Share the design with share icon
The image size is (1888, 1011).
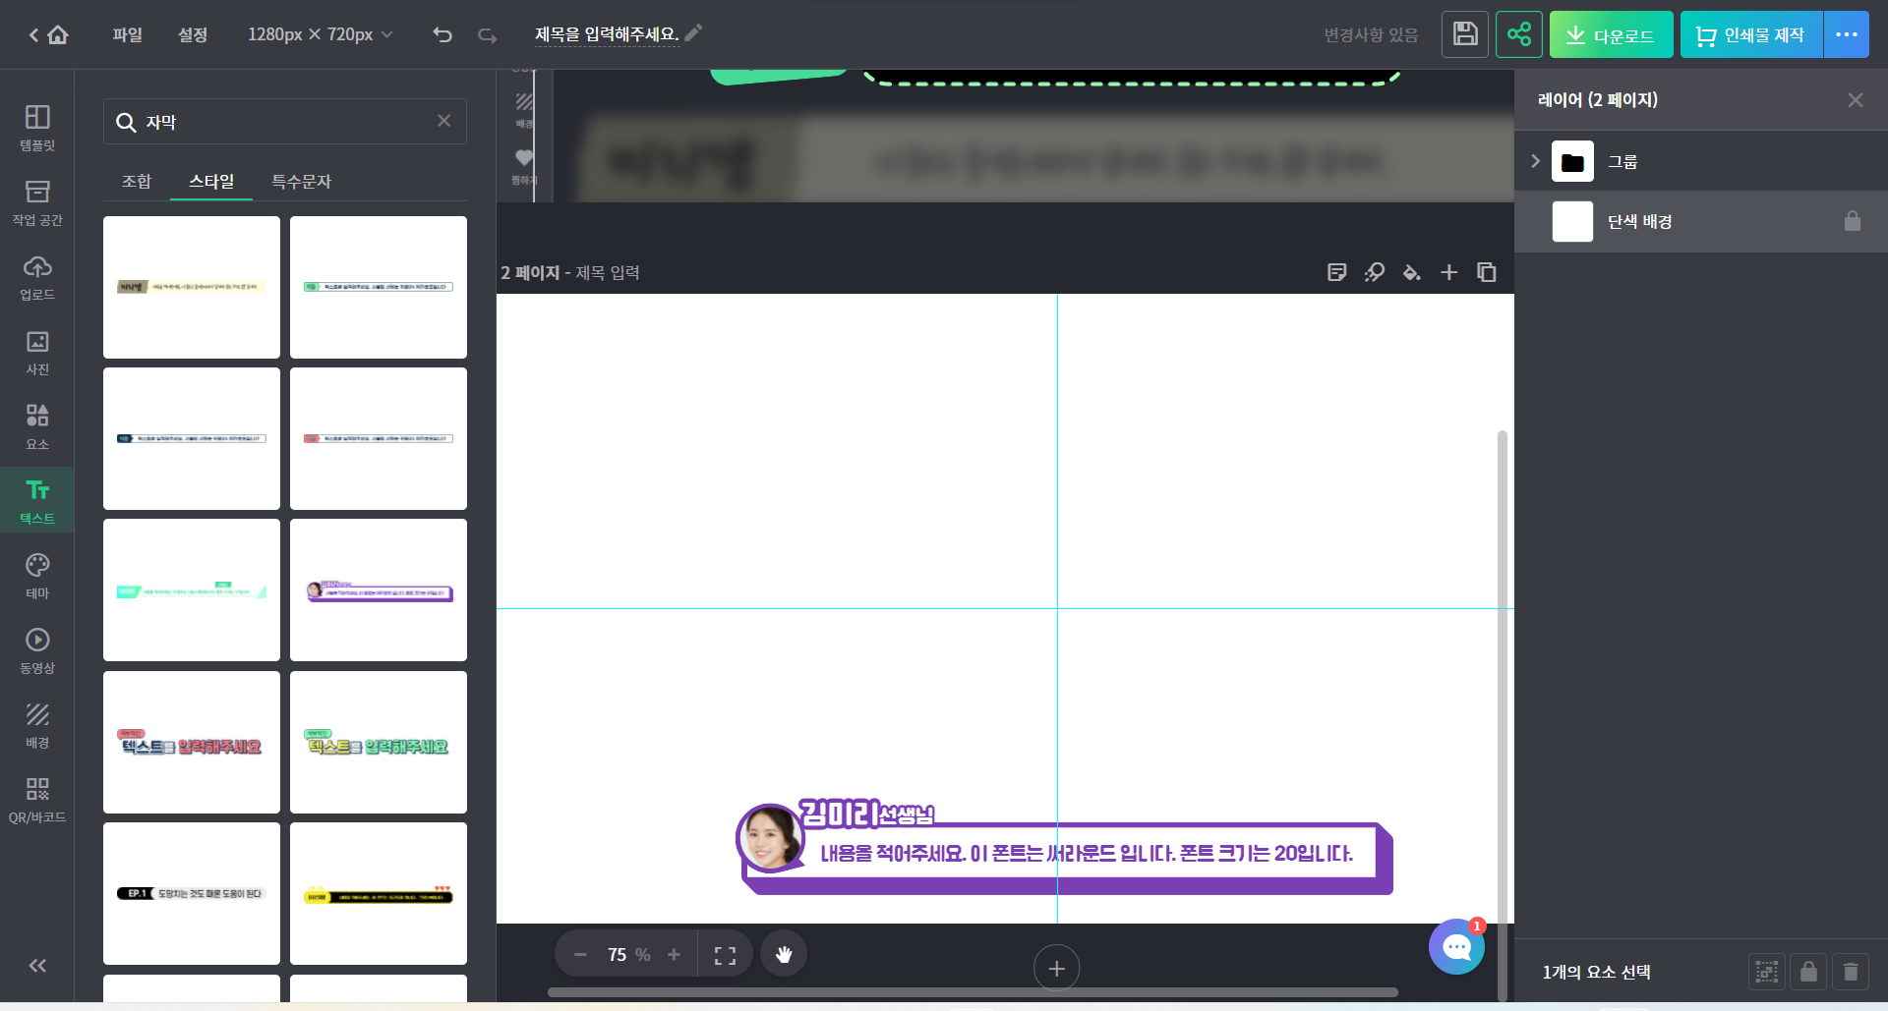coord(1519,34)
